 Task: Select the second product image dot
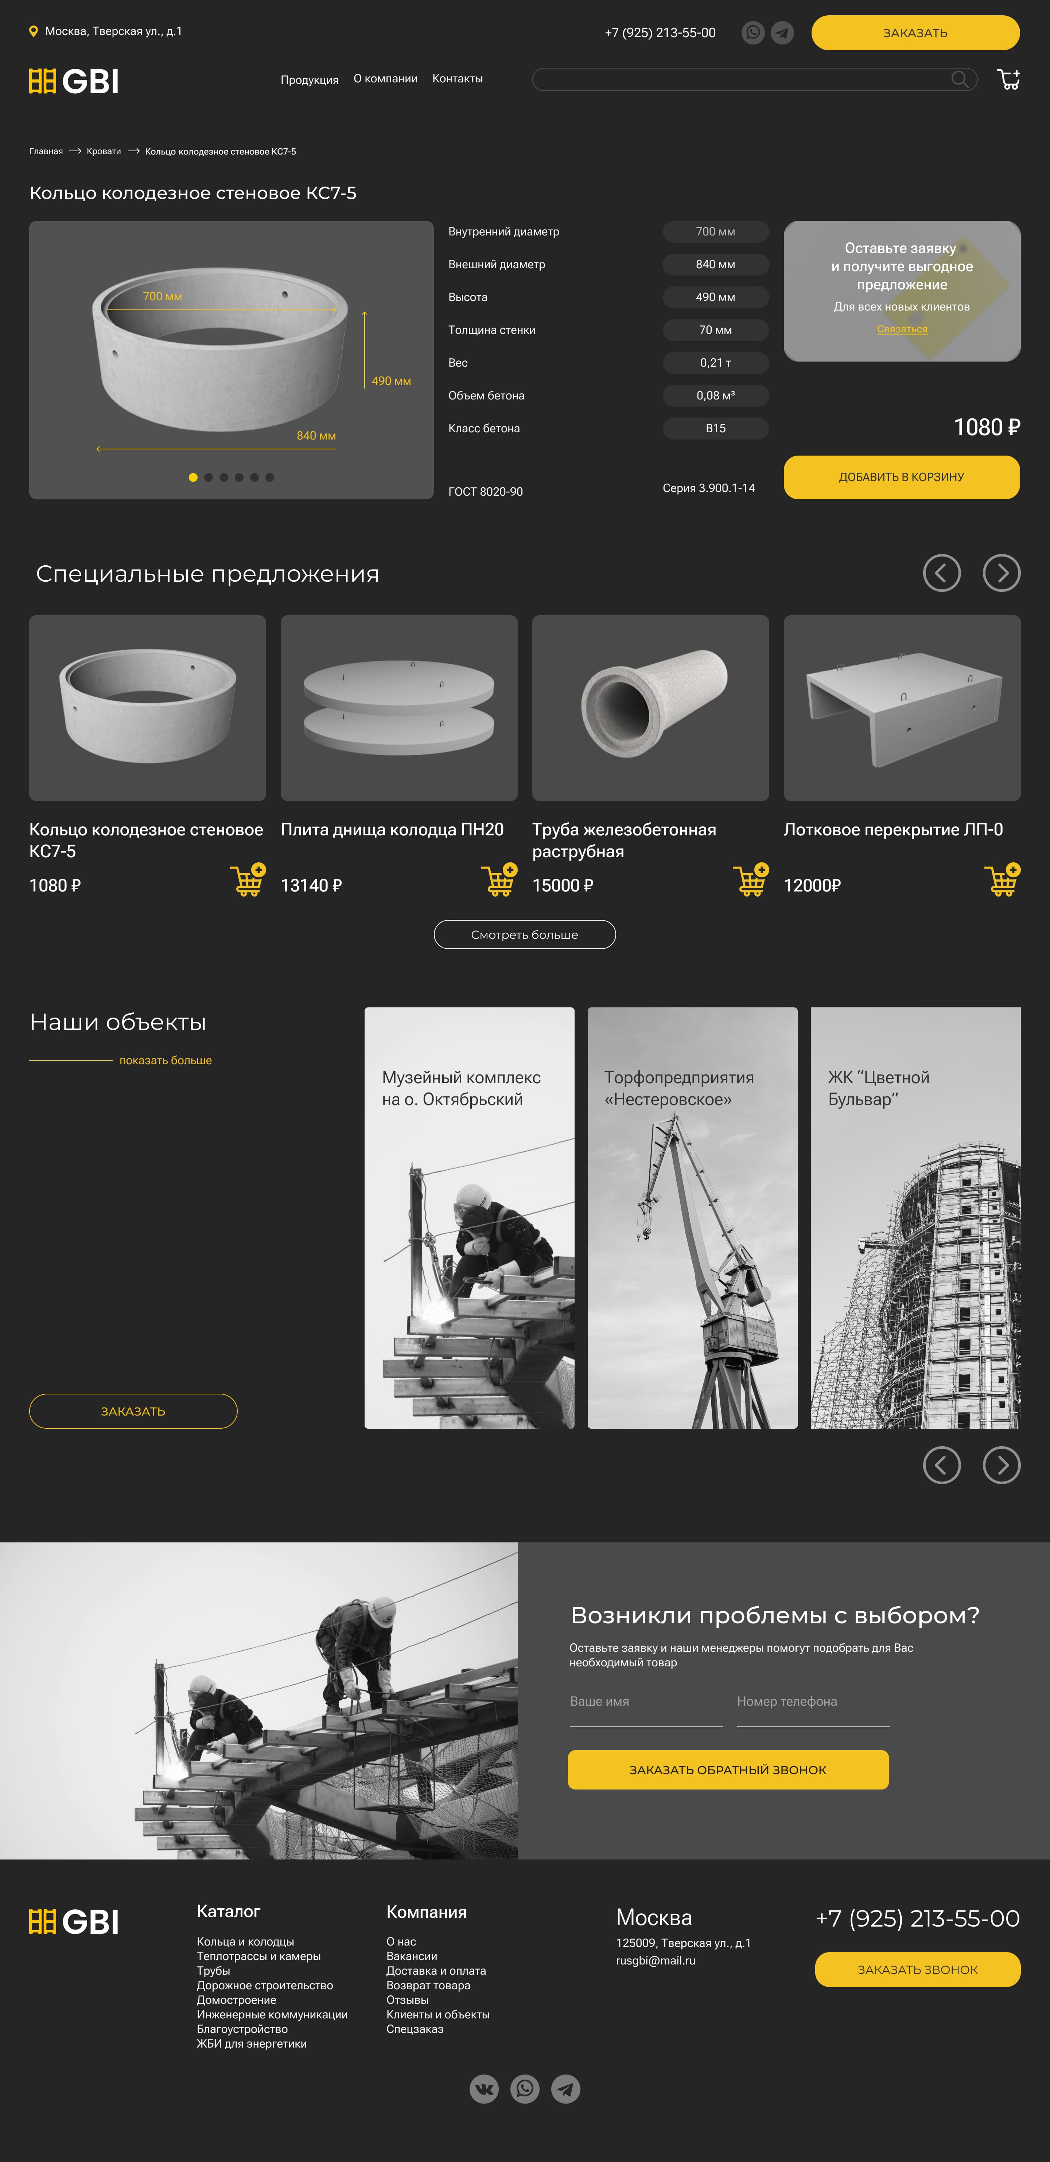click(x=208, y=477)
